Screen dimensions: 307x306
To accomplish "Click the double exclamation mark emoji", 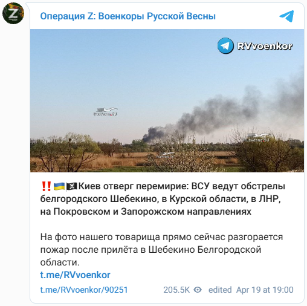I will [46, 186].
